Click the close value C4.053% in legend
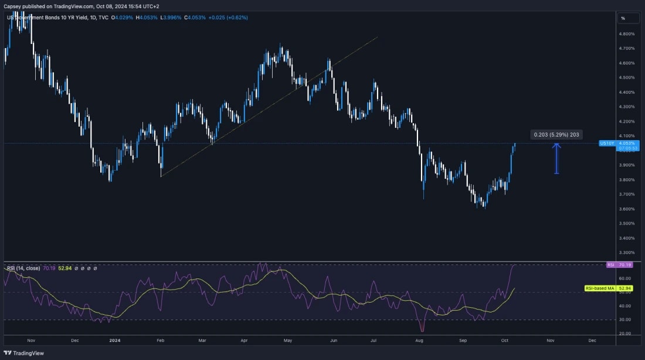 195,18
